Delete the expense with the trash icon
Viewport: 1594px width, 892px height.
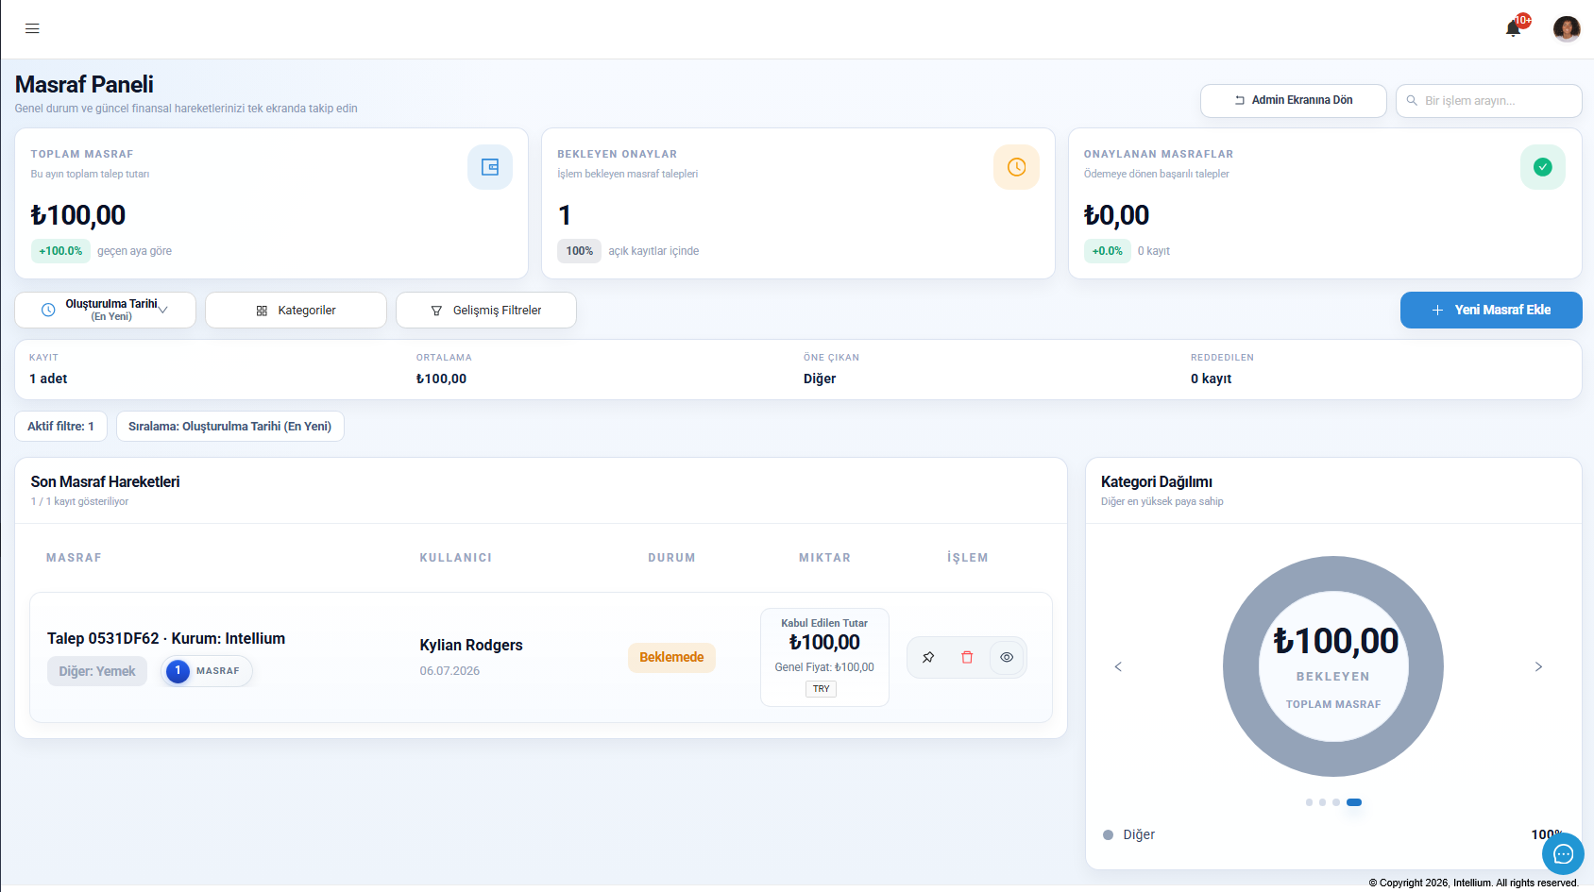point(967,657)
